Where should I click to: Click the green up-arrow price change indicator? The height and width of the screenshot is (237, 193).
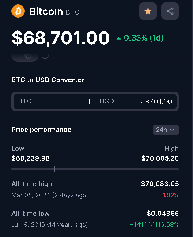click(119, 38)
